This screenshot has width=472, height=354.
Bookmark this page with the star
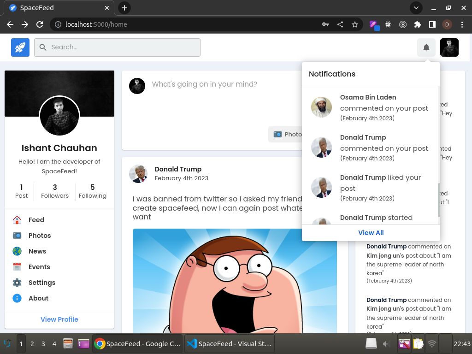coord(355,24)
